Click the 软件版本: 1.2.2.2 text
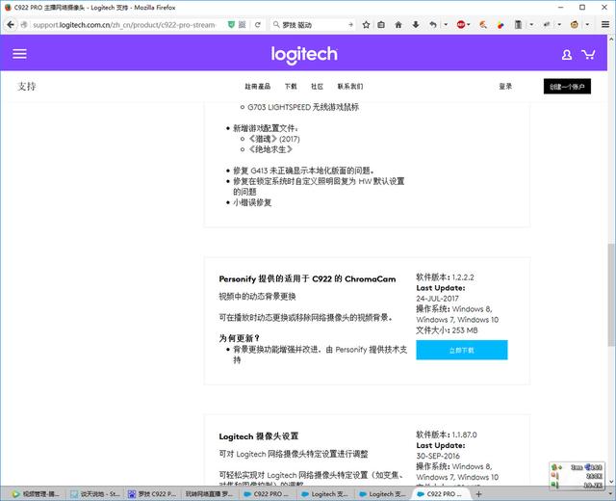 click(445, 277)
